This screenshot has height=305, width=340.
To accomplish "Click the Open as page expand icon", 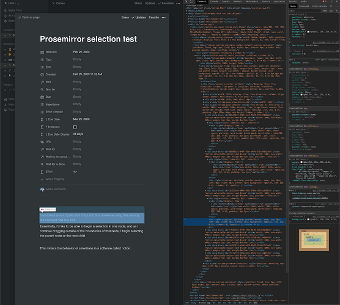I will [x=20, y=18].
